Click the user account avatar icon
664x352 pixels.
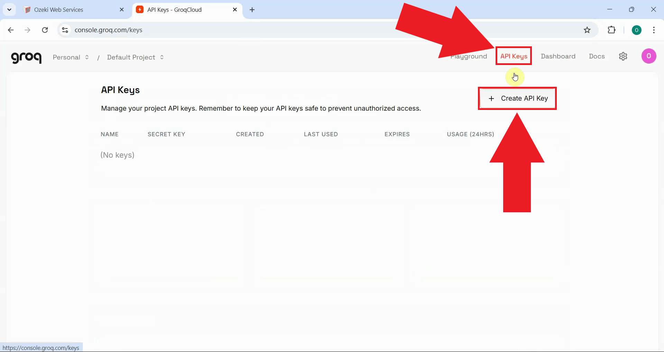click(649, 56)
